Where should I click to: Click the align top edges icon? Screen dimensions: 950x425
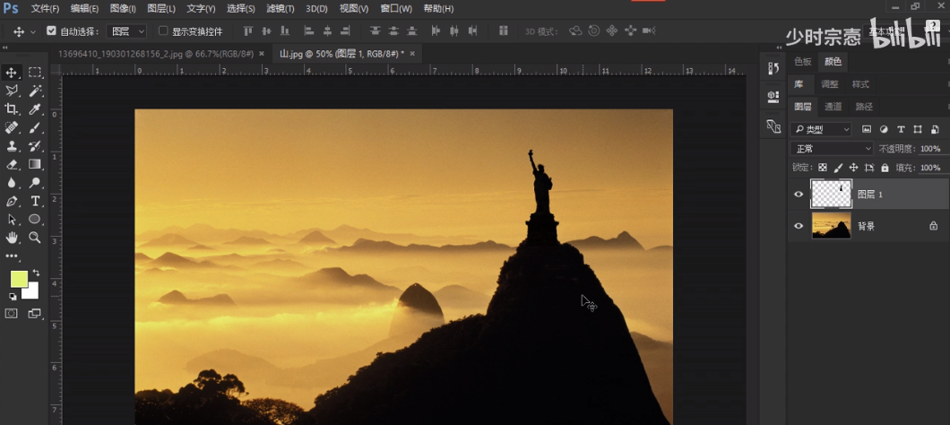point(248,30)
